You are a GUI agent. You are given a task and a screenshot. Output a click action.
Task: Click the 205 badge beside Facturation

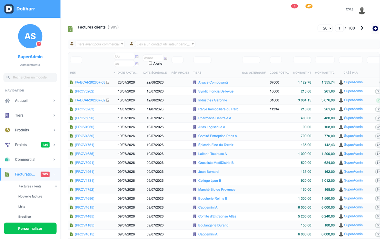point(45,174)
